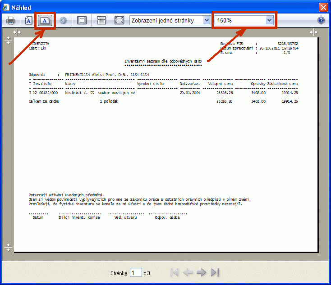Adjust the top-left horizontal margin handle
This screenshot has height=285, width=331.
17,32
